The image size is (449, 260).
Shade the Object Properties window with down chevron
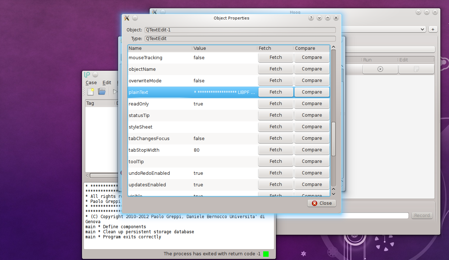319,18
